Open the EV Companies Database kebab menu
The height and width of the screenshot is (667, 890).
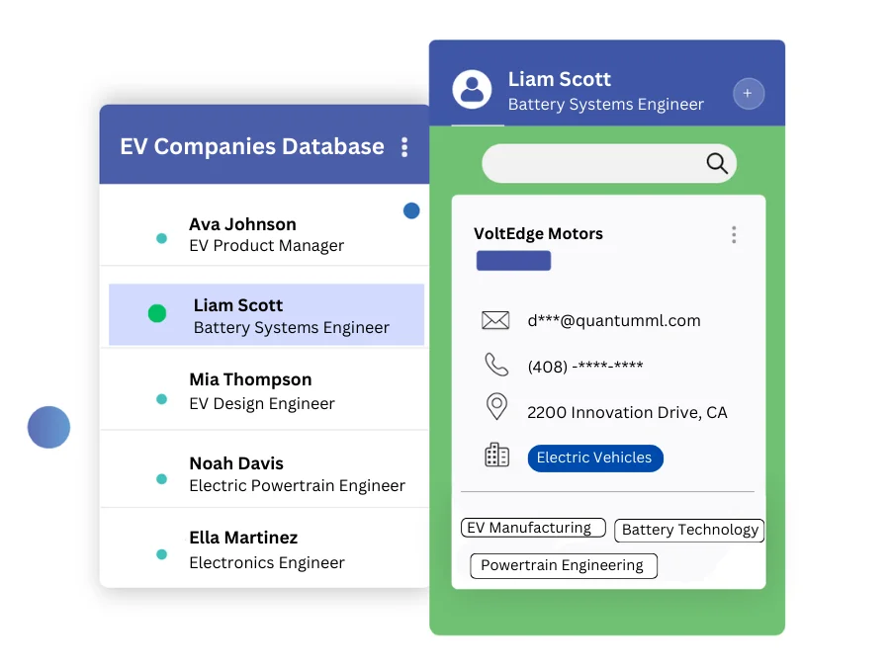click(404, 147)
